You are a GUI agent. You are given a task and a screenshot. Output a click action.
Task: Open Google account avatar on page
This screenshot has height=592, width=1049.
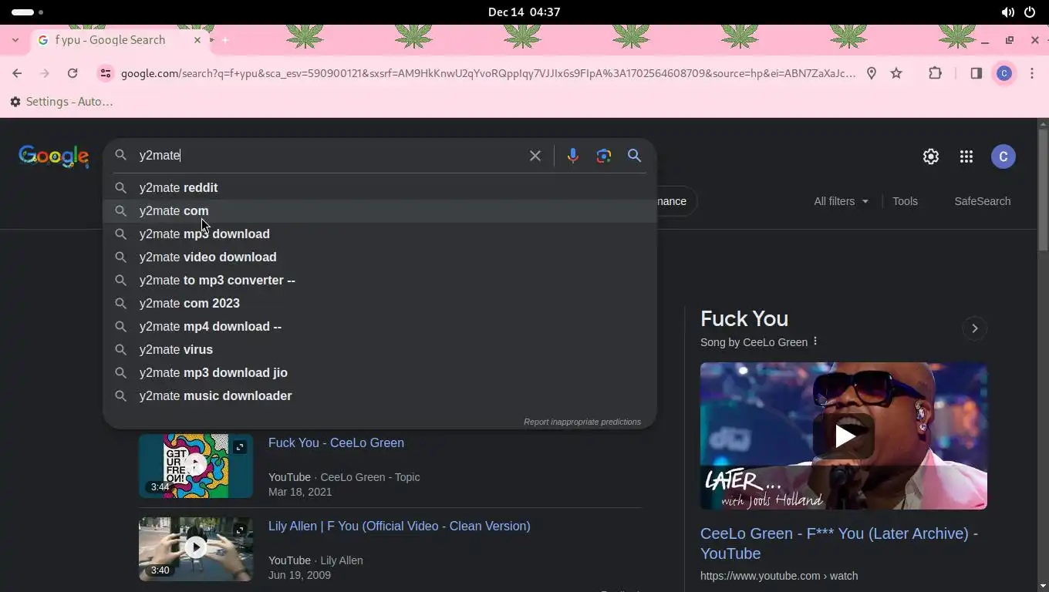(x=1003, y=156)
